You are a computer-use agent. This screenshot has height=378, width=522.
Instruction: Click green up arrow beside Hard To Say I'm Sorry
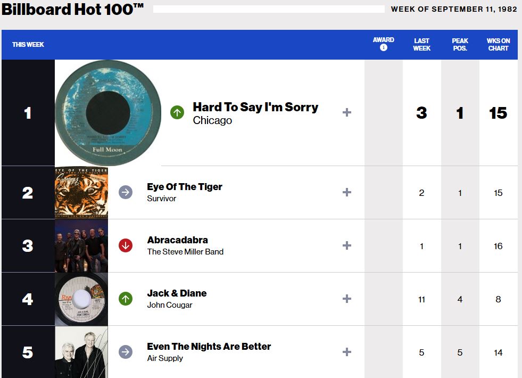[177, 112]
